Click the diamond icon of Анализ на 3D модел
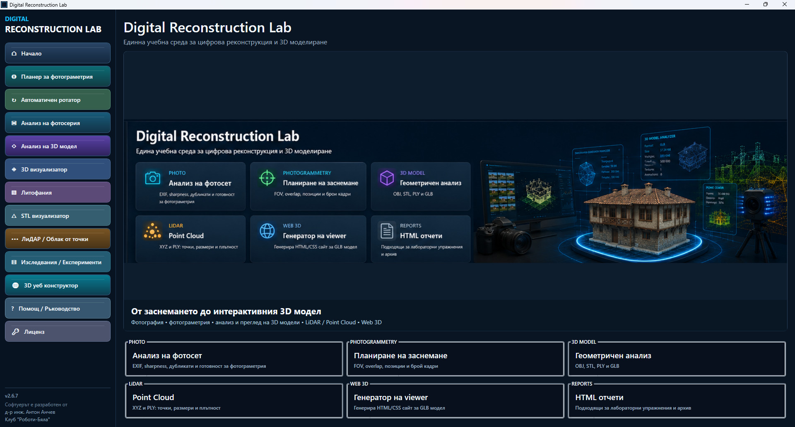 point(14,146)
